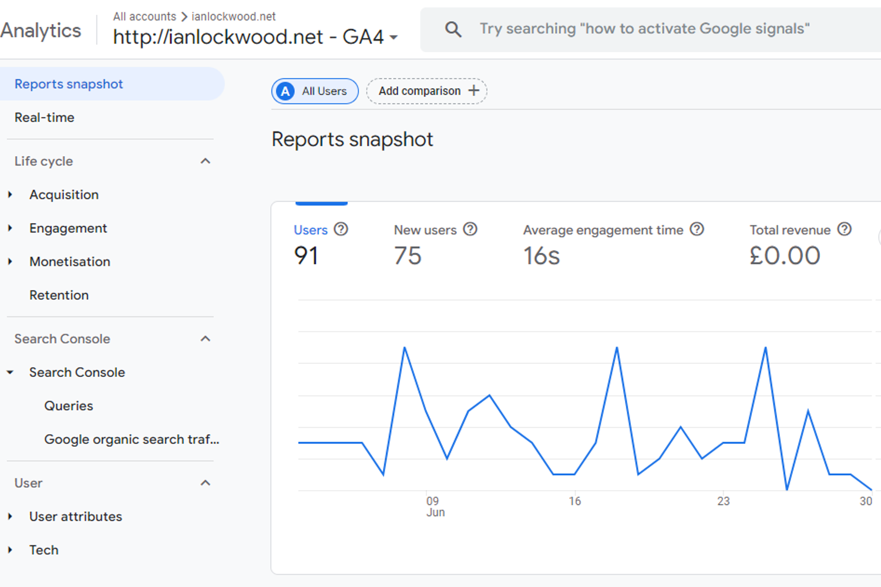Open the Users metric help icon
881x587 pixels.
click(x=341, y=230)
